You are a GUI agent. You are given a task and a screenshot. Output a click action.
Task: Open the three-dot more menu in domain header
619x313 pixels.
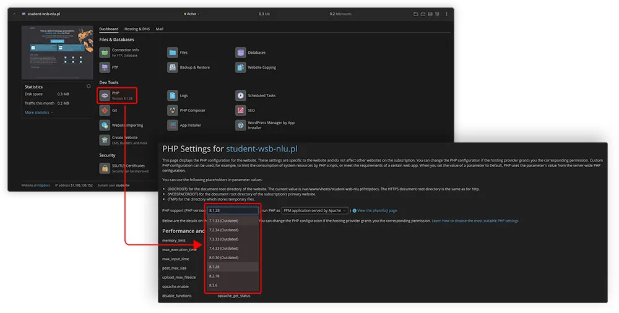(446, 14)
